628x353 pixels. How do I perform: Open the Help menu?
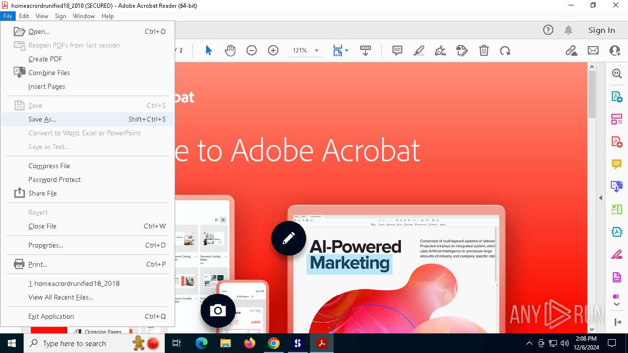(x=107, y=16)
